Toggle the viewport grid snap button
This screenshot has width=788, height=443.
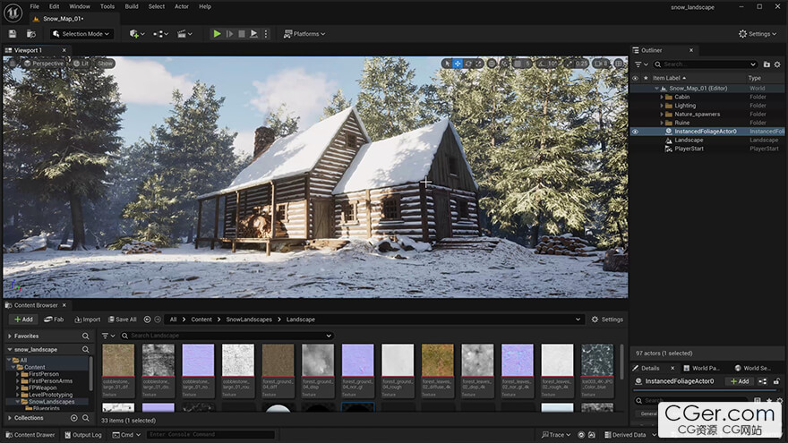click(x=518, y=64)
